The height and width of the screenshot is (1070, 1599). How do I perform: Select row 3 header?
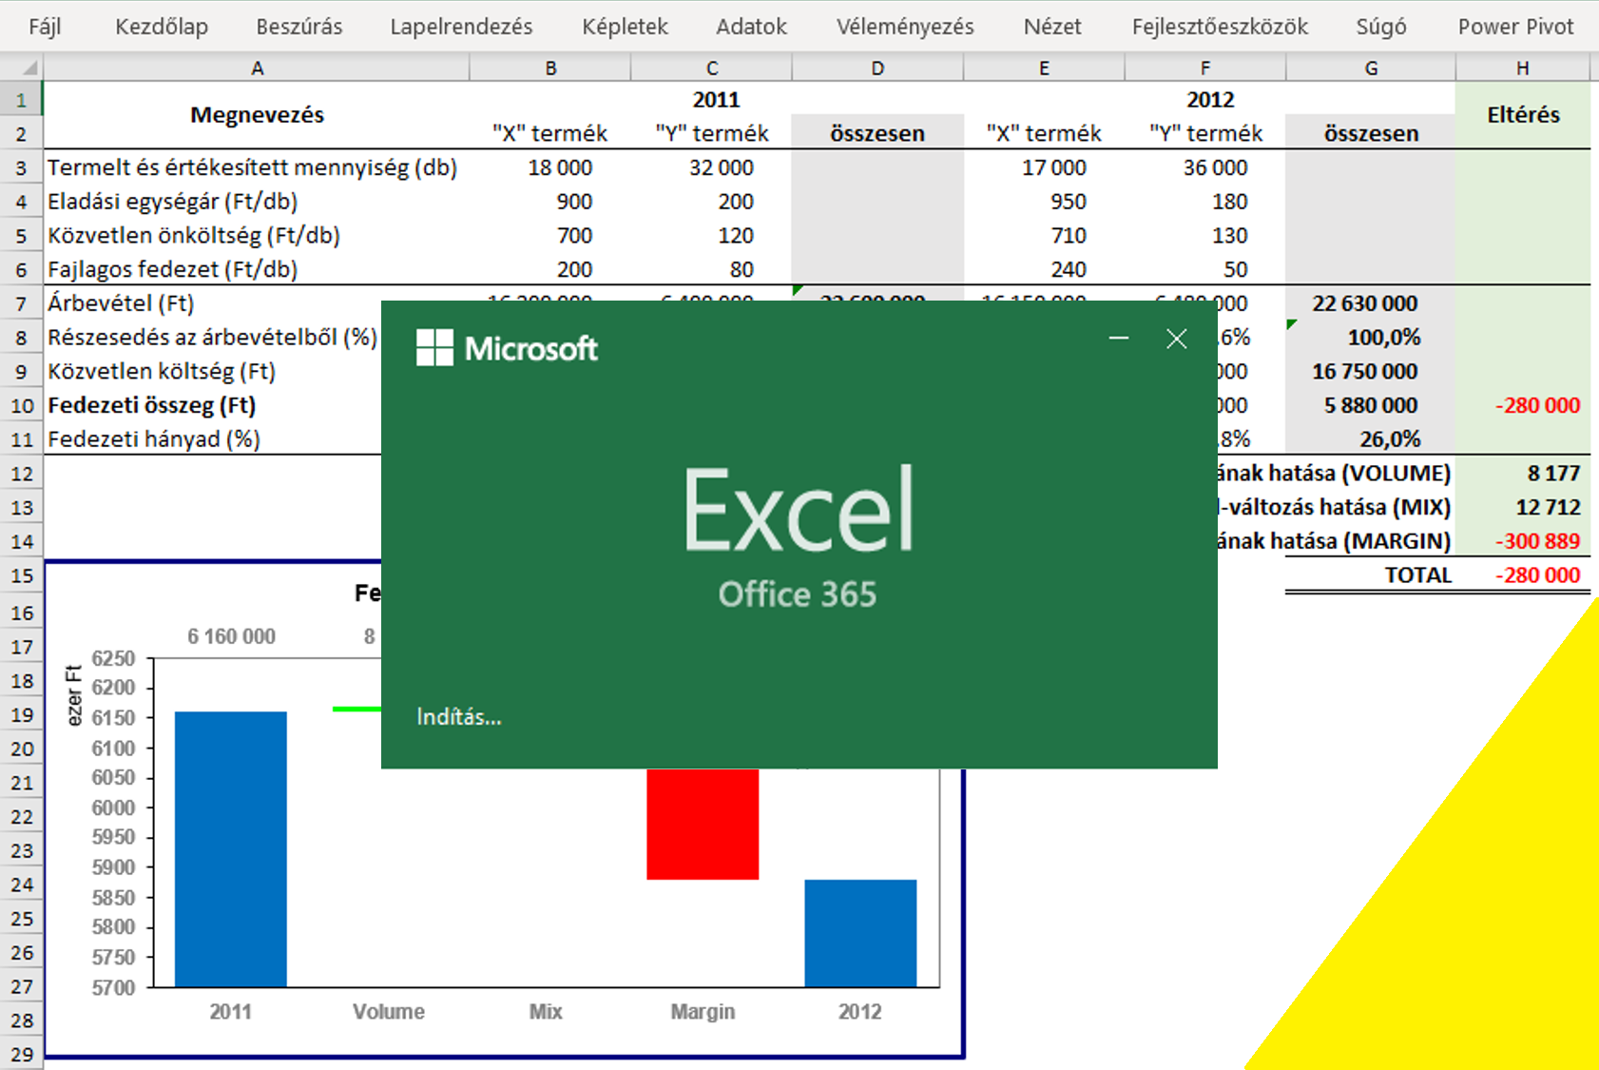tap(22, 167)
